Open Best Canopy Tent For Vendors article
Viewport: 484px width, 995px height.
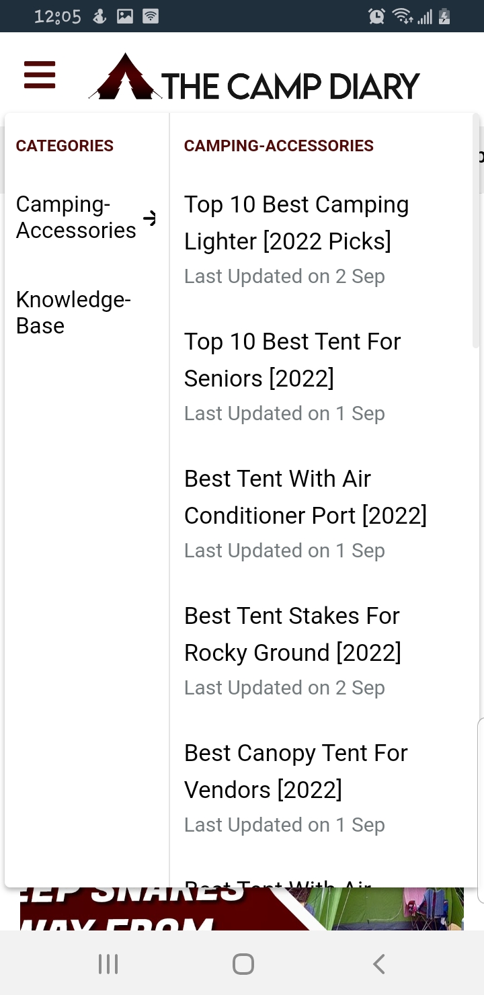(x=296, y=771)
